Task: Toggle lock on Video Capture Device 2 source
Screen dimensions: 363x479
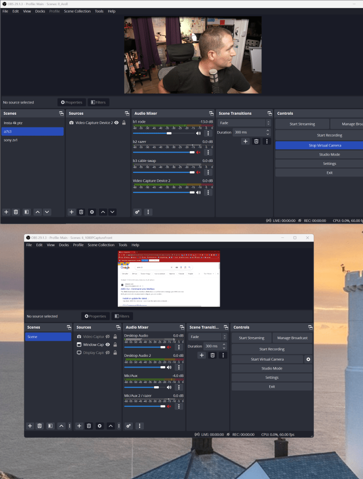Action: tap(124, 123)
